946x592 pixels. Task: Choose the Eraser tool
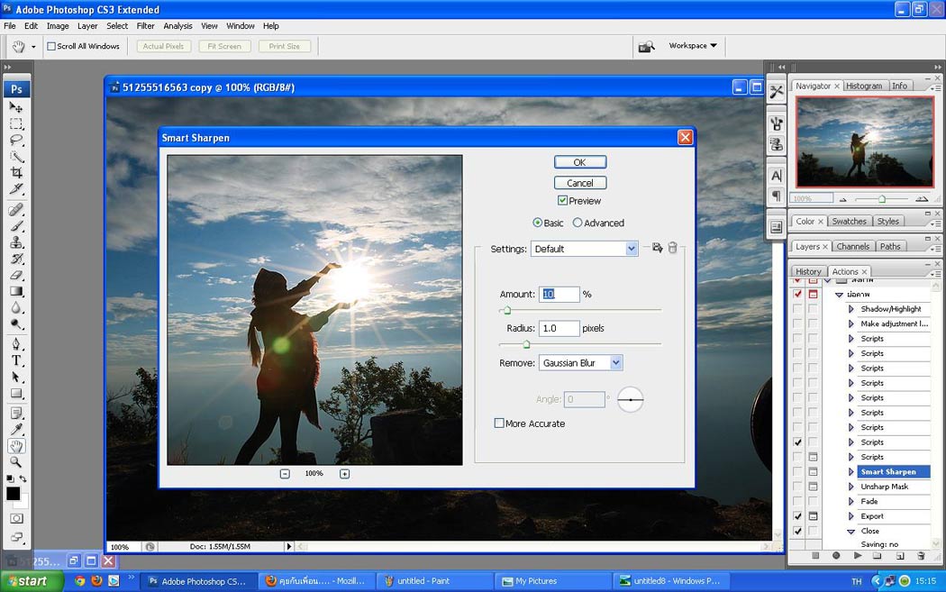16,276
